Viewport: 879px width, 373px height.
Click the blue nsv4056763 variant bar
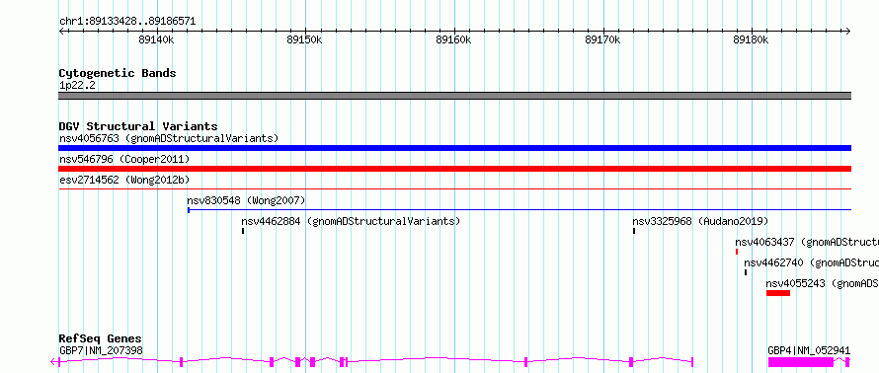click(x=454, y=148)
